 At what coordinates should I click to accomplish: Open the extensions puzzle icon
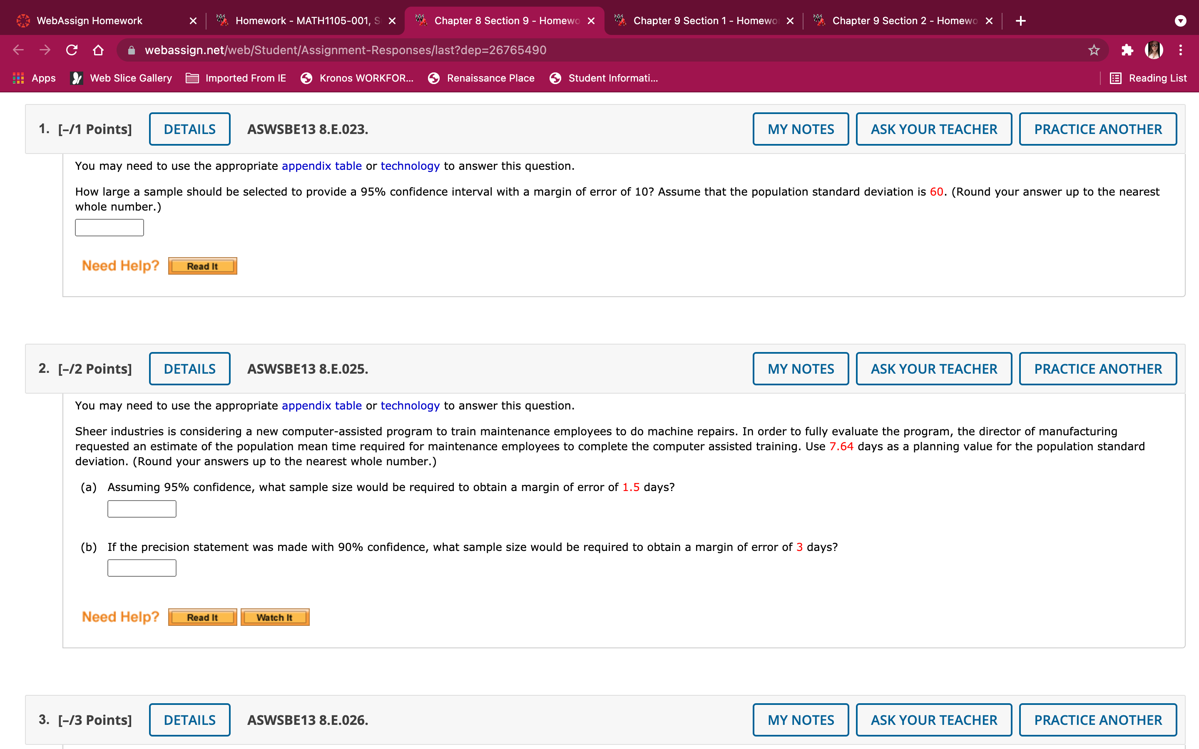pos(1127,50)
